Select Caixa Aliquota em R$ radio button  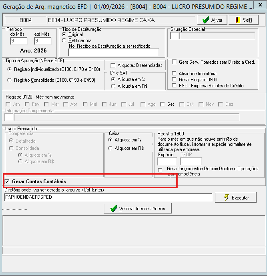coord(110,148)
